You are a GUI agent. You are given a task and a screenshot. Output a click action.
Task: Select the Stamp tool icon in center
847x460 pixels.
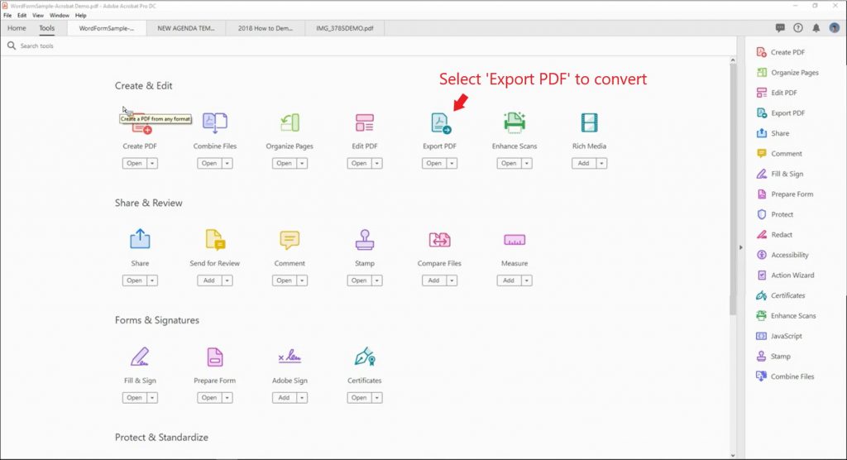[x=365, y=239]
